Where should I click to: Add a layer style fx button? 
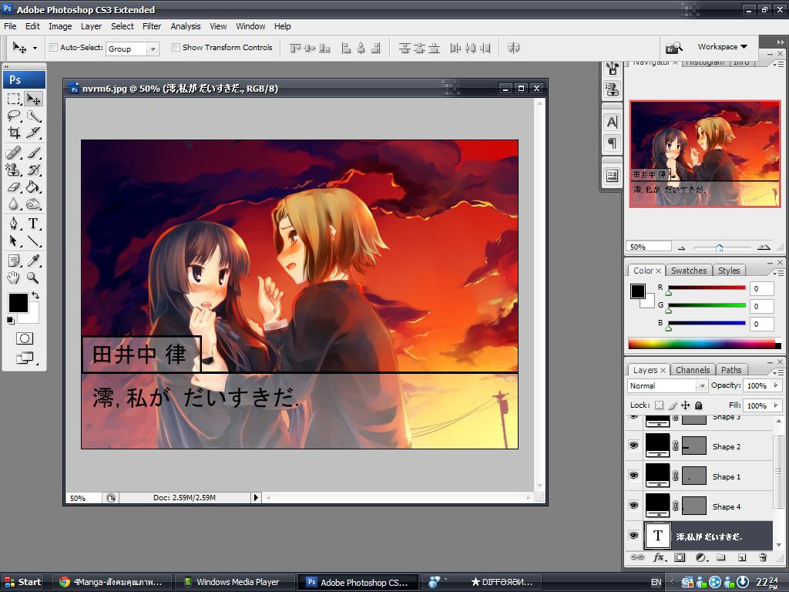[x=660, y=557]
